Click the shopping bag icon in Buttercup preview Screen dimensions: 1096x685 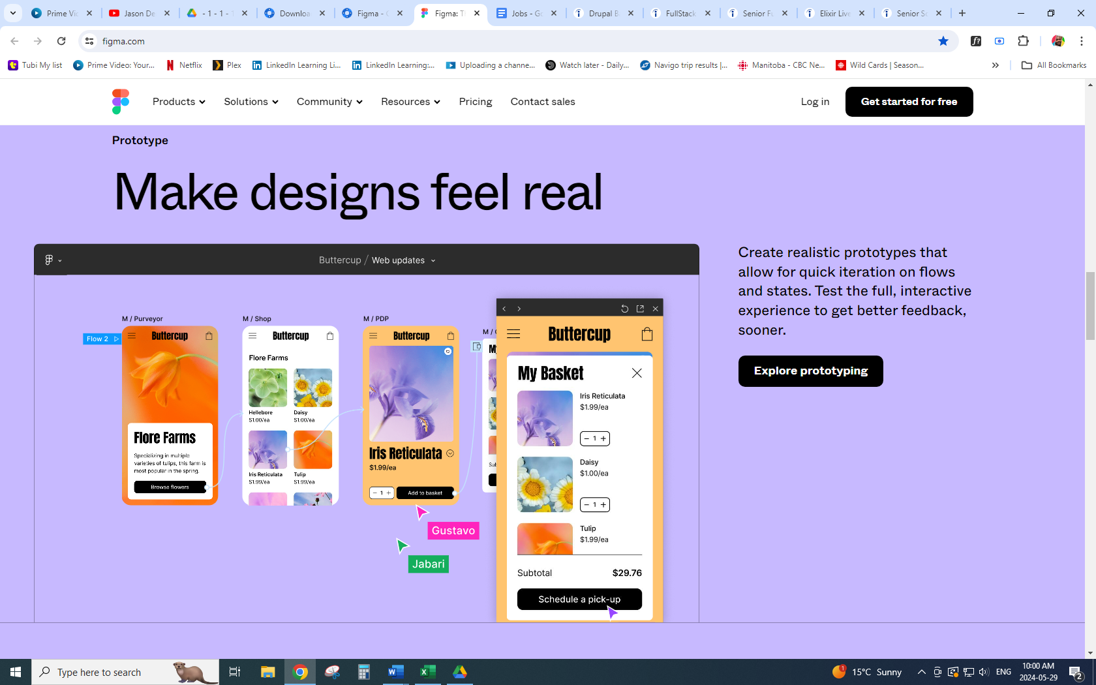click(x=647, y=334)
